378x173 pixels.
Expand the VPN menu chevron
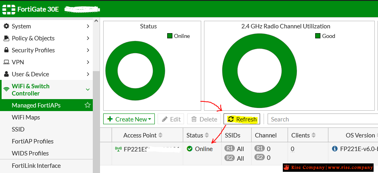(x=88, y=62)
